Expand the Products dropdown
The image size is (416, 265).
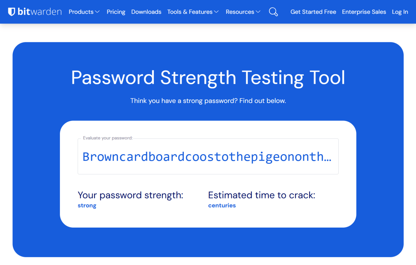(x=84, y=12)
